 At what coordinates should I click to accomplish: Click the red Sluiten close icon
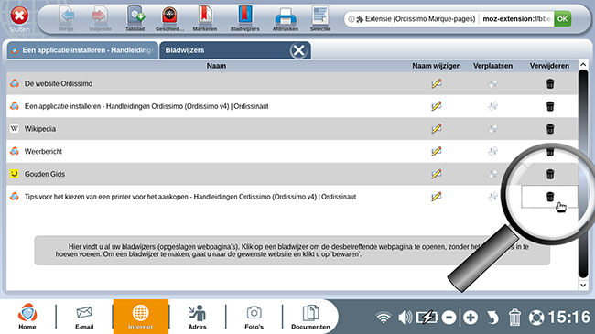19,16
